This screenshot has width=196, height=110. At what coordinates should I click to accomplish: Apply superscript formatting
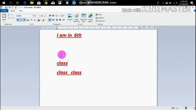[35, 20]
